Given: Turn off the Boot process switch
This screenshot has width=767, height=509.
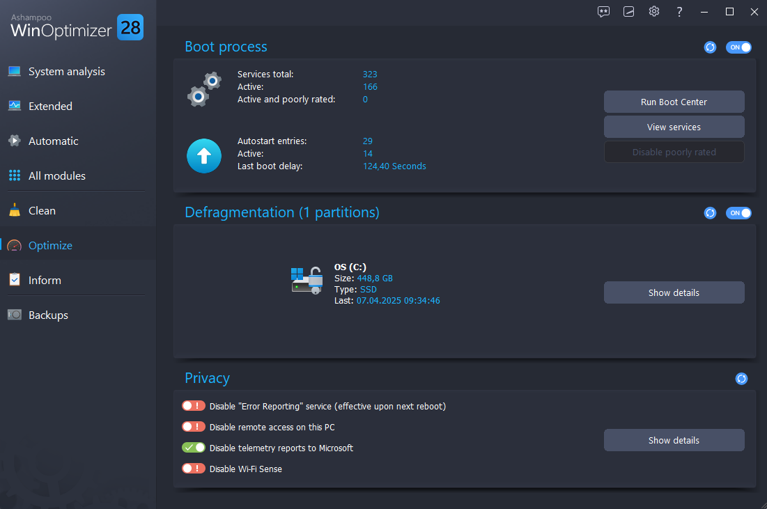Looking at the screenshot, I should tap(738, 47).
